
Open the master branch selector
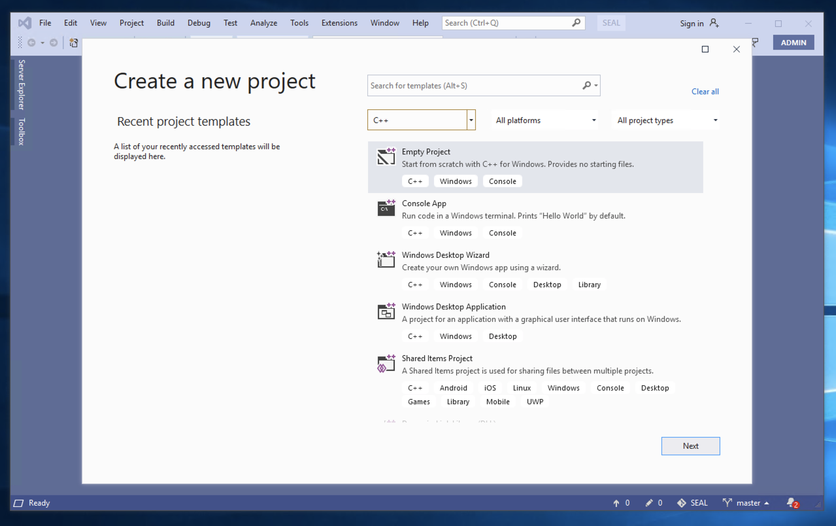tap(746, 503)
